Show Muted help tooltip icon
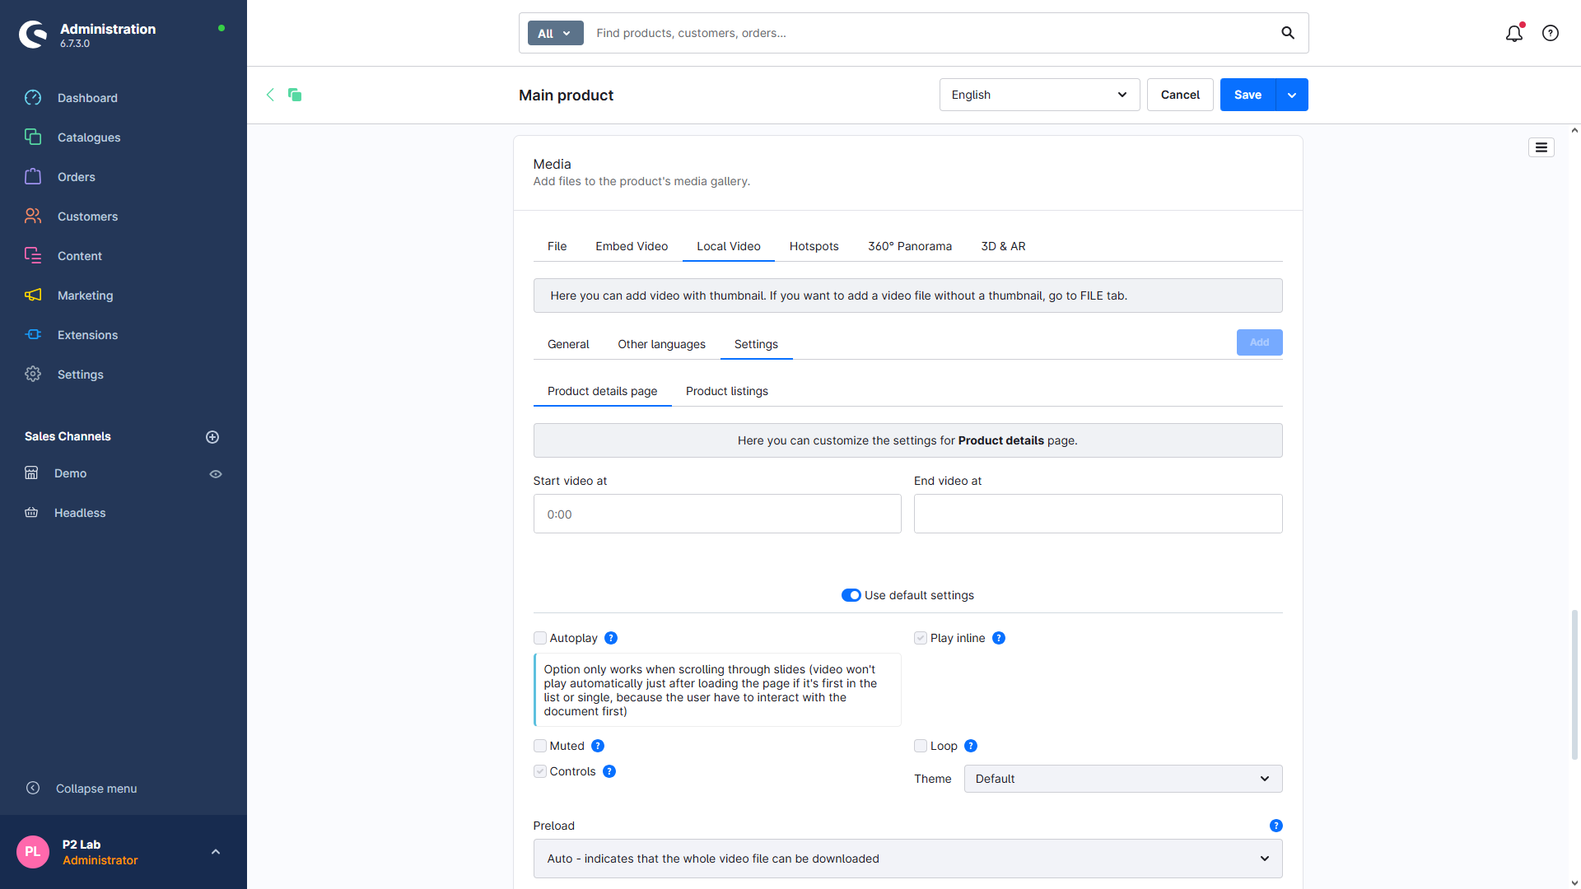This screenshot has height=889, width=1581. 598,746
